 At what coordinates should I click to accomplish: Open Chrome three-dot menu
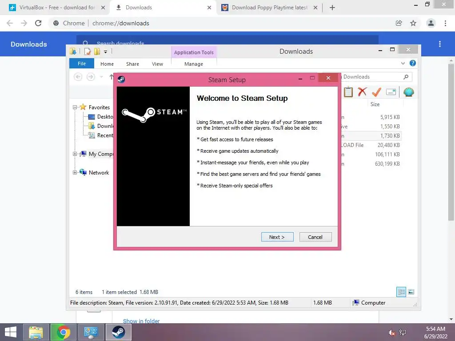pos(445,23)
